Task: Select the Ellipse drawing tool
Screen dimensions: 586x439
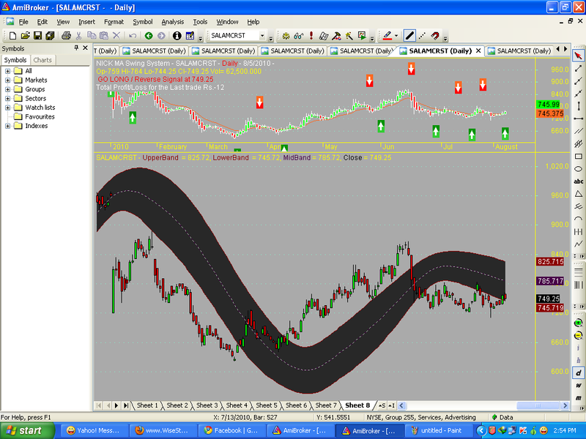Action: pos(579,169)
